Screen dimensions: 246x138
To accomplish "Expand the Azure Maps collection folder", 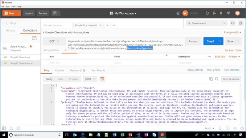I will [5, 48].
